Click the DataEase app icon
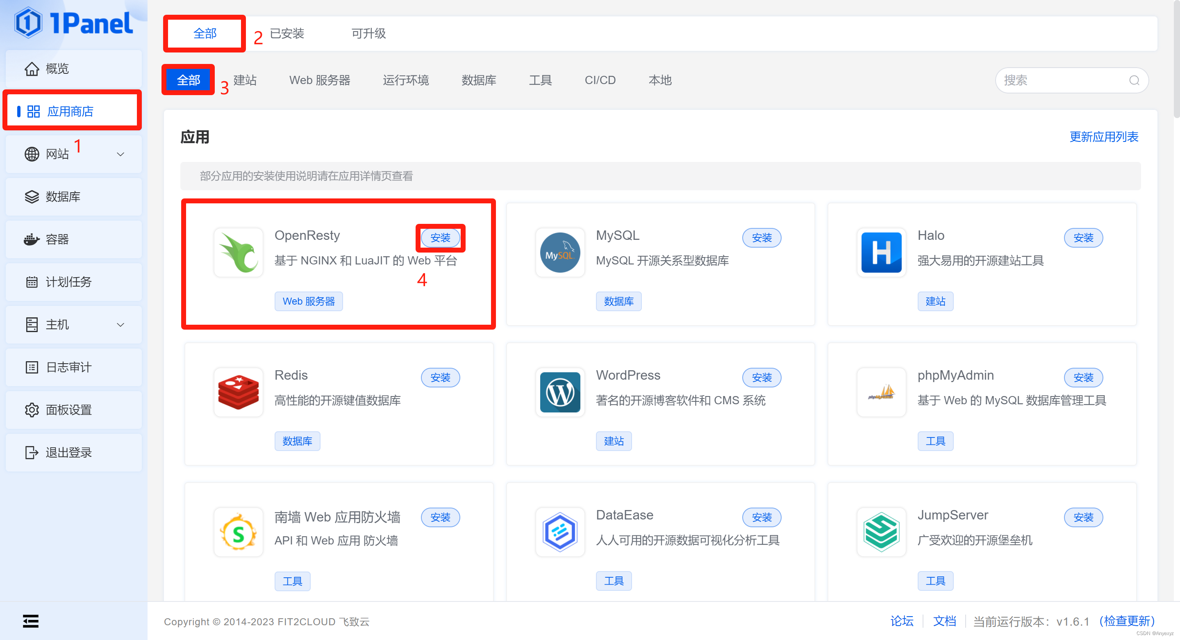 560,532
